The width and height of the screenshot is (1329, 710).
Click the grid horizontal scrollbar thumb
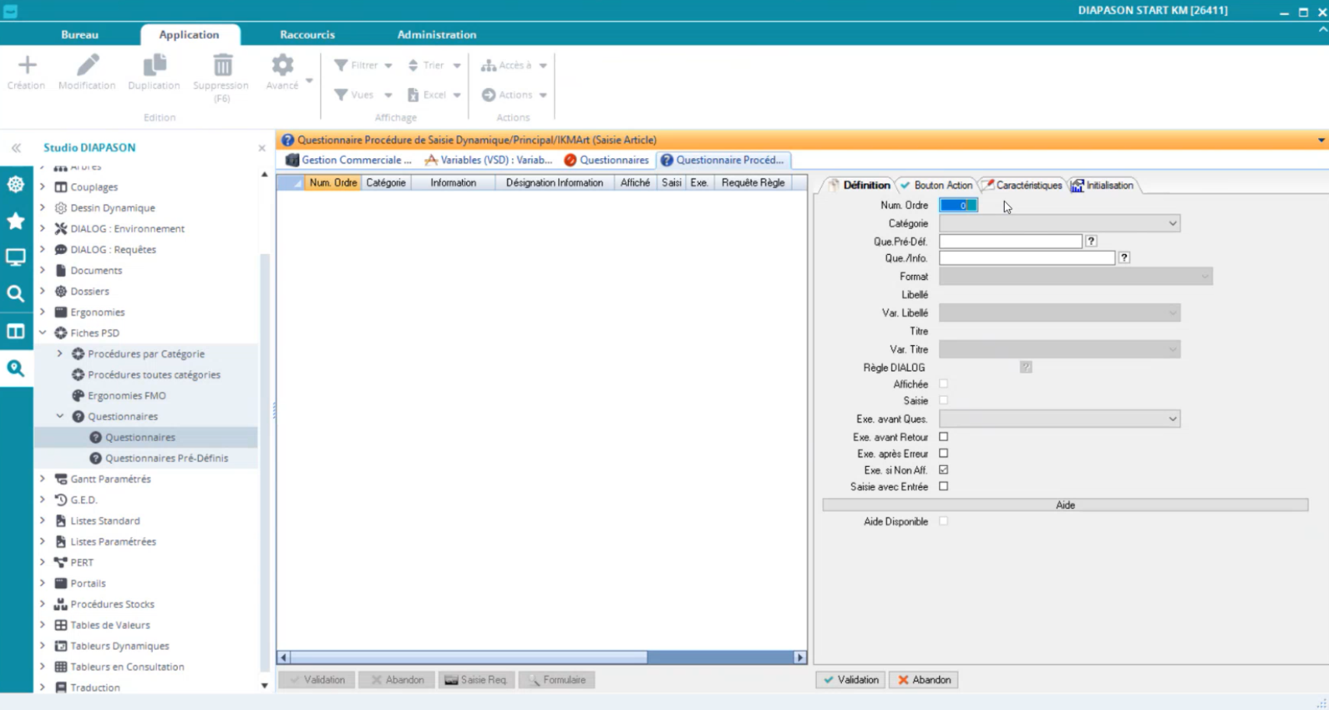pyautogui.click(x=468, y=658)
